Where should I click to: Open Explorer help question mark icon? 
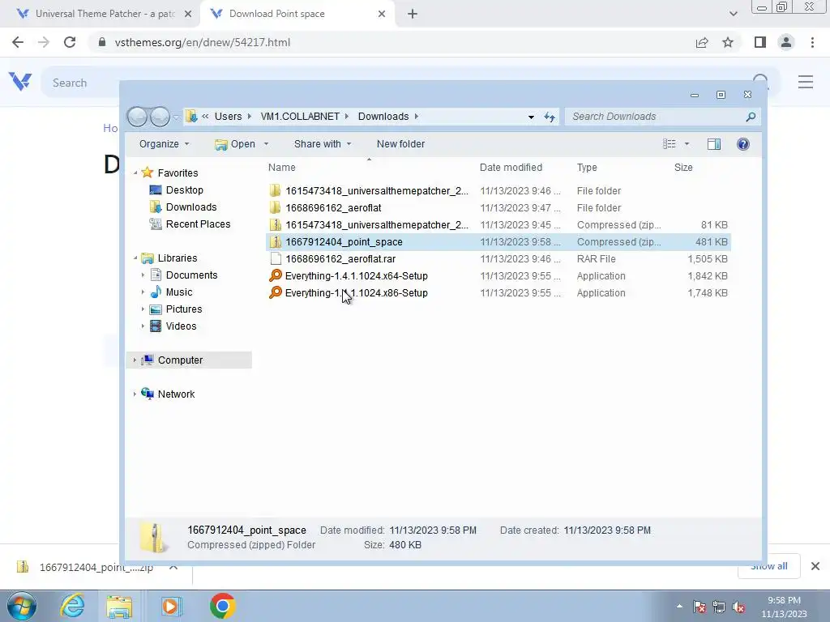click(743, 144)
